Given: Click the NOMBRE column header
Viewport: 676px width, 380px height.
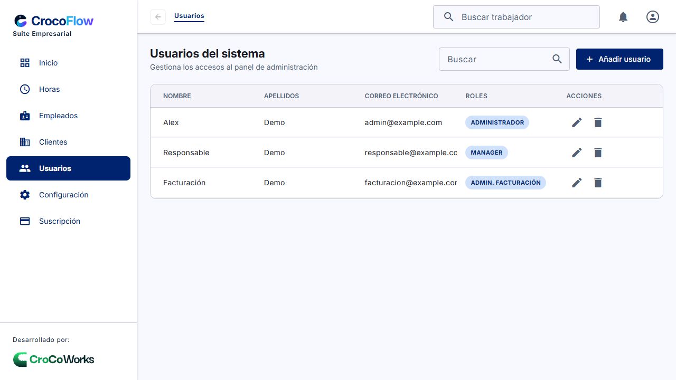Looking at the screenshot, I should [177, 96].
